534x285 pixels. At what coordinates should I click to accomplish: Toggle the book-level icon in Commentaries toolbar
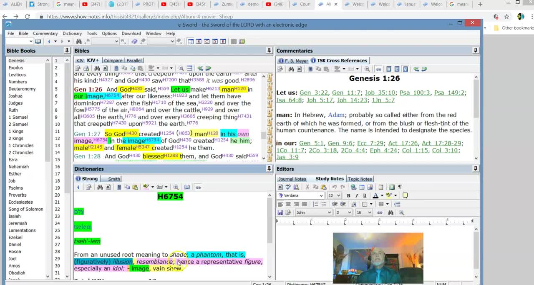point(388,69)
